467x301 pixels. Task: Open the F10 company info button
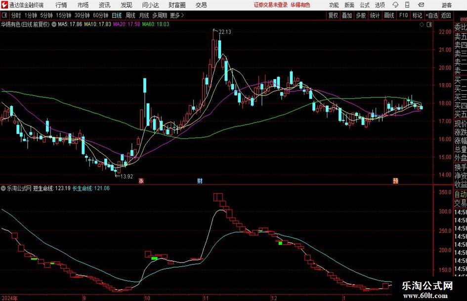(x=404, y=15)
